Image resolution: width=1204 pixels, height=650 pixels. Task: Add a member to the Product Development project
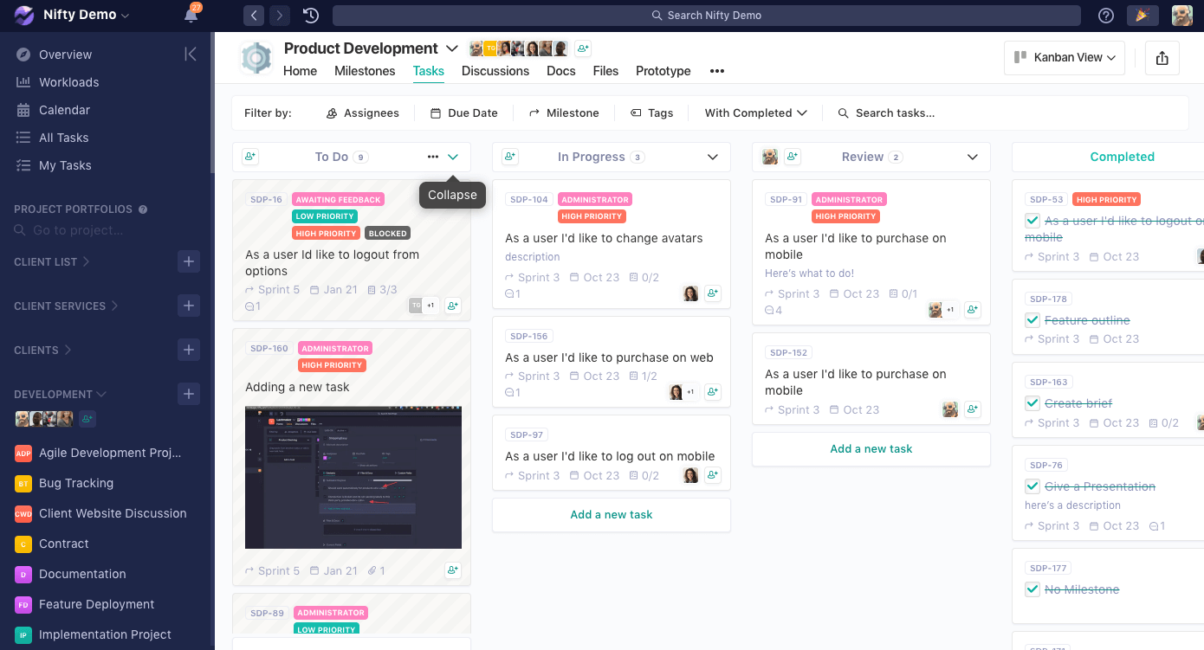[583, 48]
